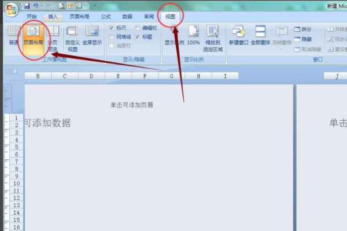Open the 审阅 tab
The width and height of the screenshot is (347, 231).
(149, 17)
